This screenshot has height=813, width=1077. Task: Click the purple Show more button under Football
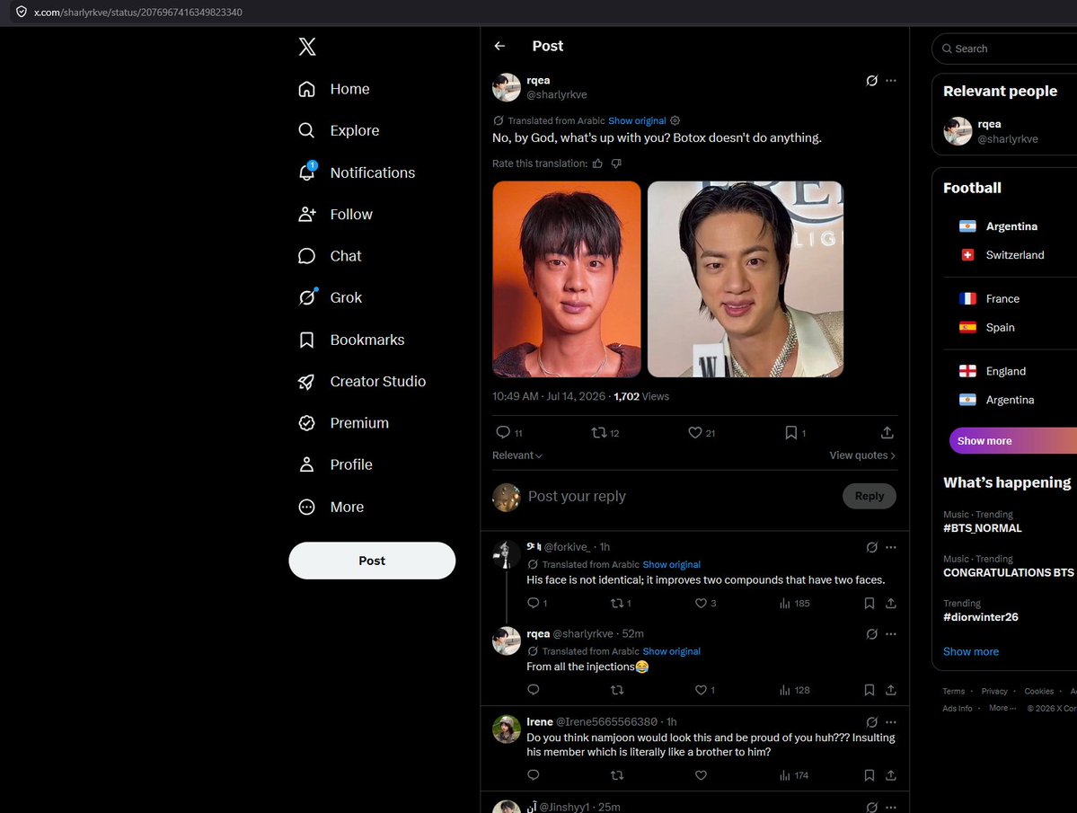tap(1013, 441)
